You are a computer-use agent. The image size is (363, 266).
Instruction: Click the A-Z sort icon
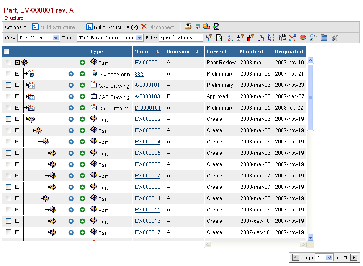tap(230, 38)
